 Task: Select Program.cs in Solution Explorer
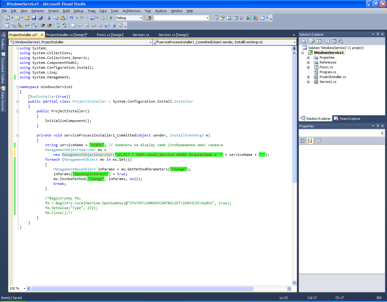coord(328,72)
